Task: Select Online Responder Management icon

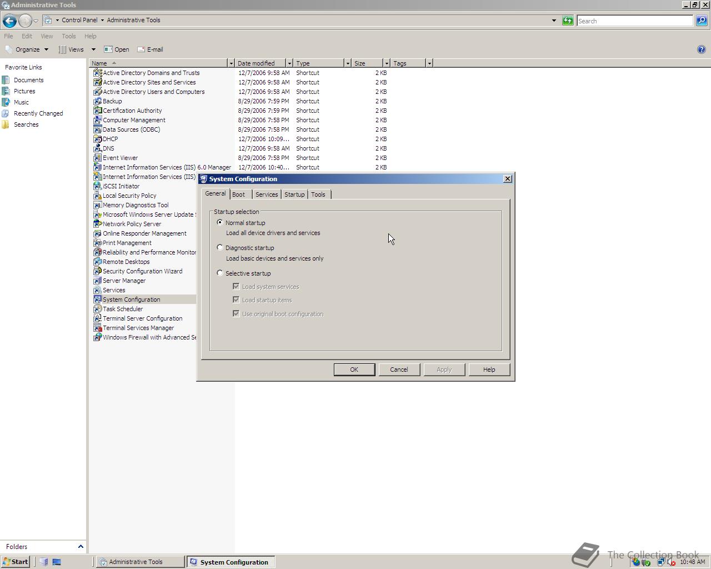Action: 97,233
